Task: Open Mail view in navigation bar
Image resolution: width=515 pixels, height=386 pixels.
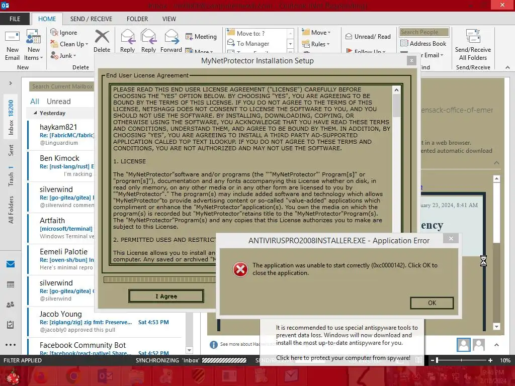Action: [11, 264]
